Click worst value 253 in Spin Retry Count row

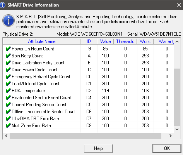[145, 56]
